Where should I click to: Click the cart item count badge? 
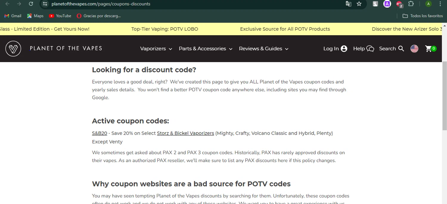pos(434,48)
